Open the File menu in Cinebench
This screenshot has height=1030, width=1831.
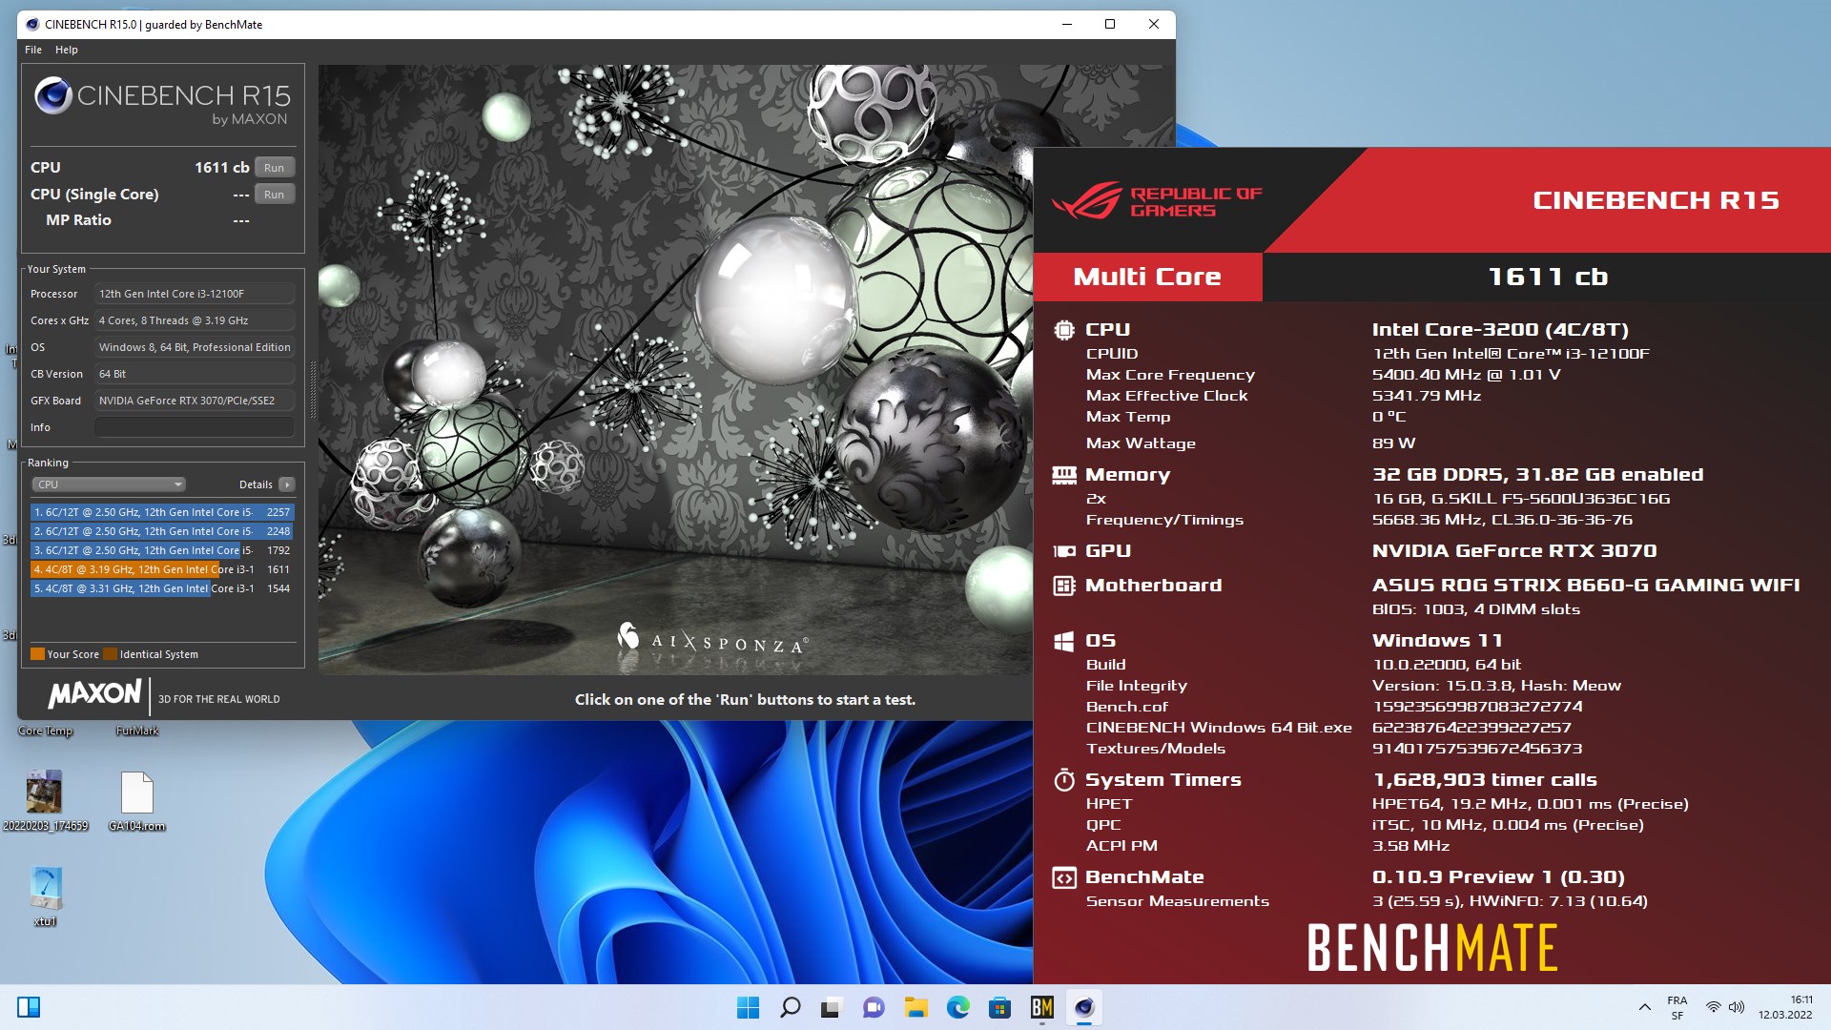pos(33,50)
